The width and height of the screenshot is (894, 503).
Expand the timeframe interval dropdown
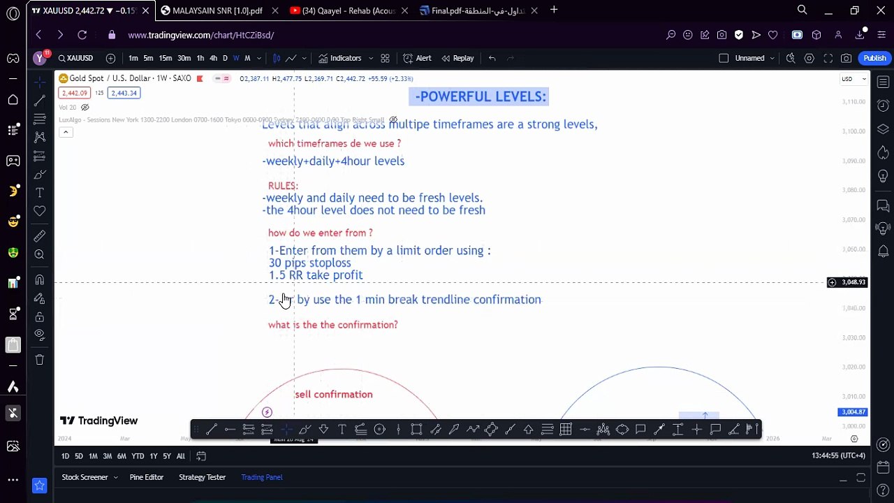tap(259, 58)
